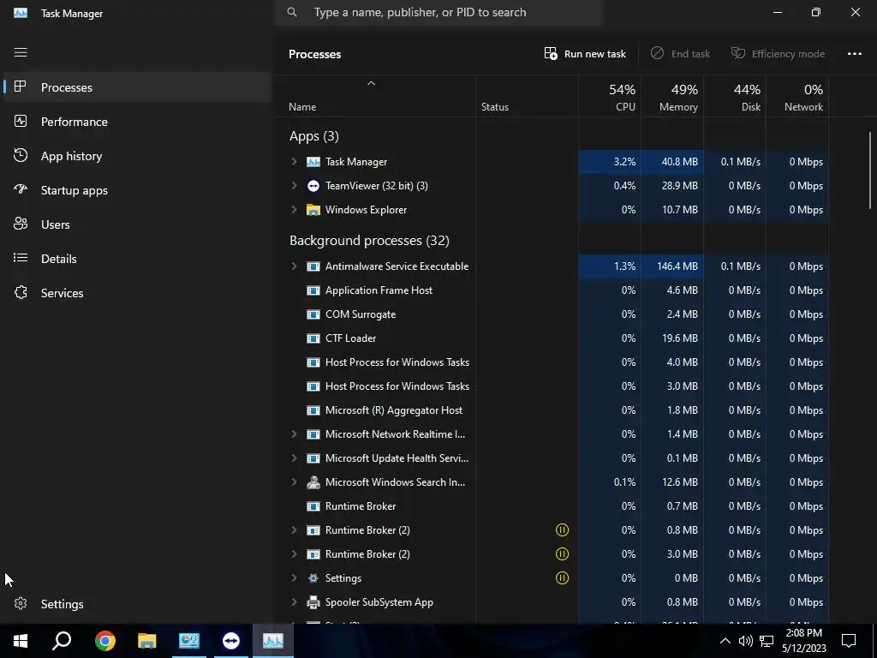Select the Application Frame Host row
This screenshot has width=877, height=658.
pos(552,290)
